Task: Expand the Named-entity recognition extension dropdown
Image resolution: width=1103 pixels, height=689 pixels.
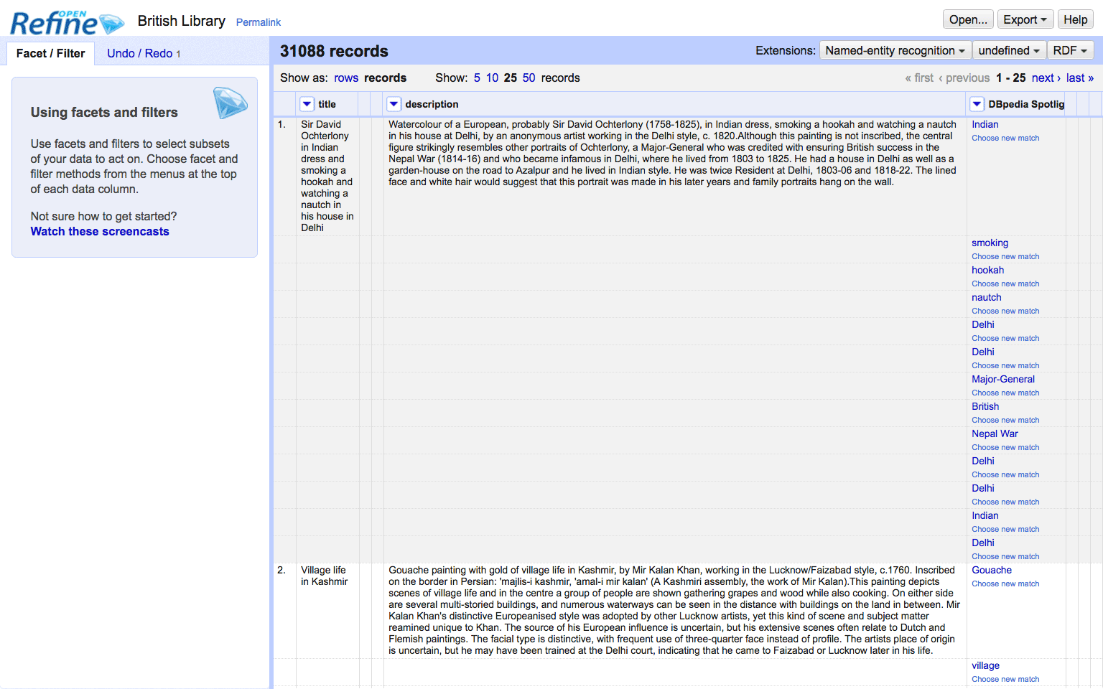Action: pyautogui.click(x=895, y=50)
